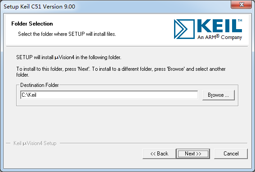Click the 'To install to this folder' instruction text
The image size is (255, 172).
[121, 72]
